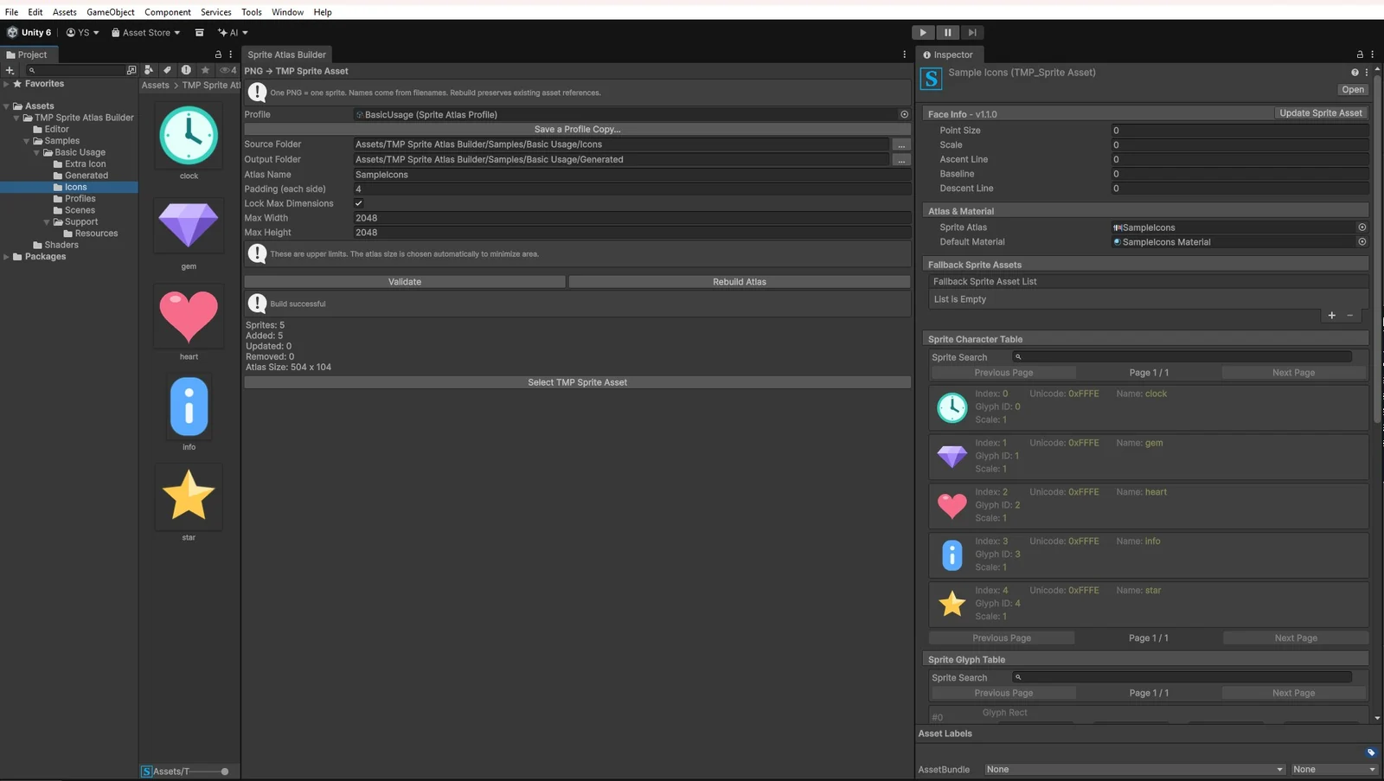
Task: Open the Inspector help question-mark icon
Action: click(x=1355, y=73)
